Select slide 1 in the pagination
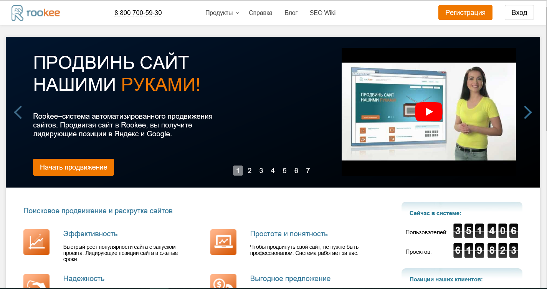Image resolution: width=547 pixels, height=289 pixels. point(238,171)
